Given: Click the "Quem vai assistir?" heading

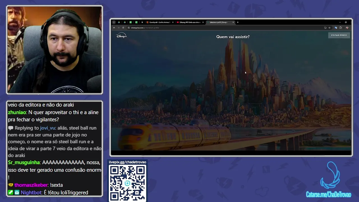Looking at the screenshot, I should point(233,37).
